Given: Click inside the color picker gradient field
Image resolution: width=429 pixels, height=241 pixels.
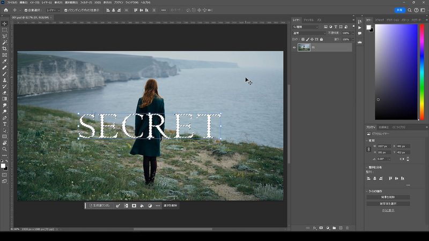Looking at the screenshot, I should pos(396,72).
